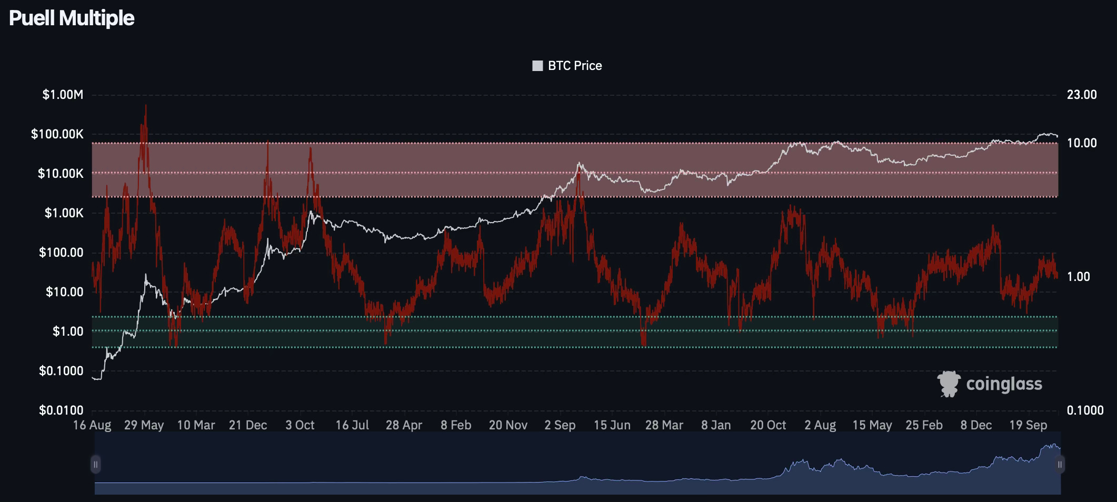Screen dimensions: 1117x502
Task: Click the 8 Feb date label
Action: tap(456, 425)
